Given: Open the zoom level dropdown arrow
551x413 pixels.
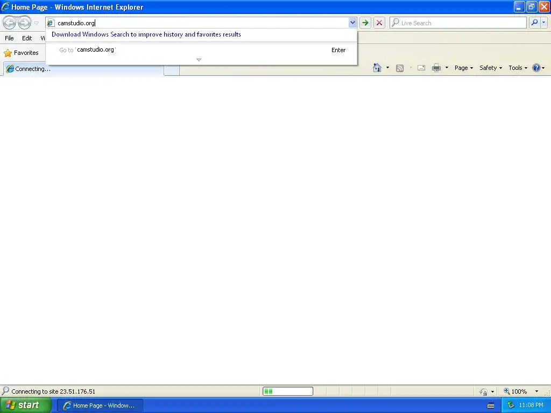Looking at the screenshot, I should click(536, 391).
